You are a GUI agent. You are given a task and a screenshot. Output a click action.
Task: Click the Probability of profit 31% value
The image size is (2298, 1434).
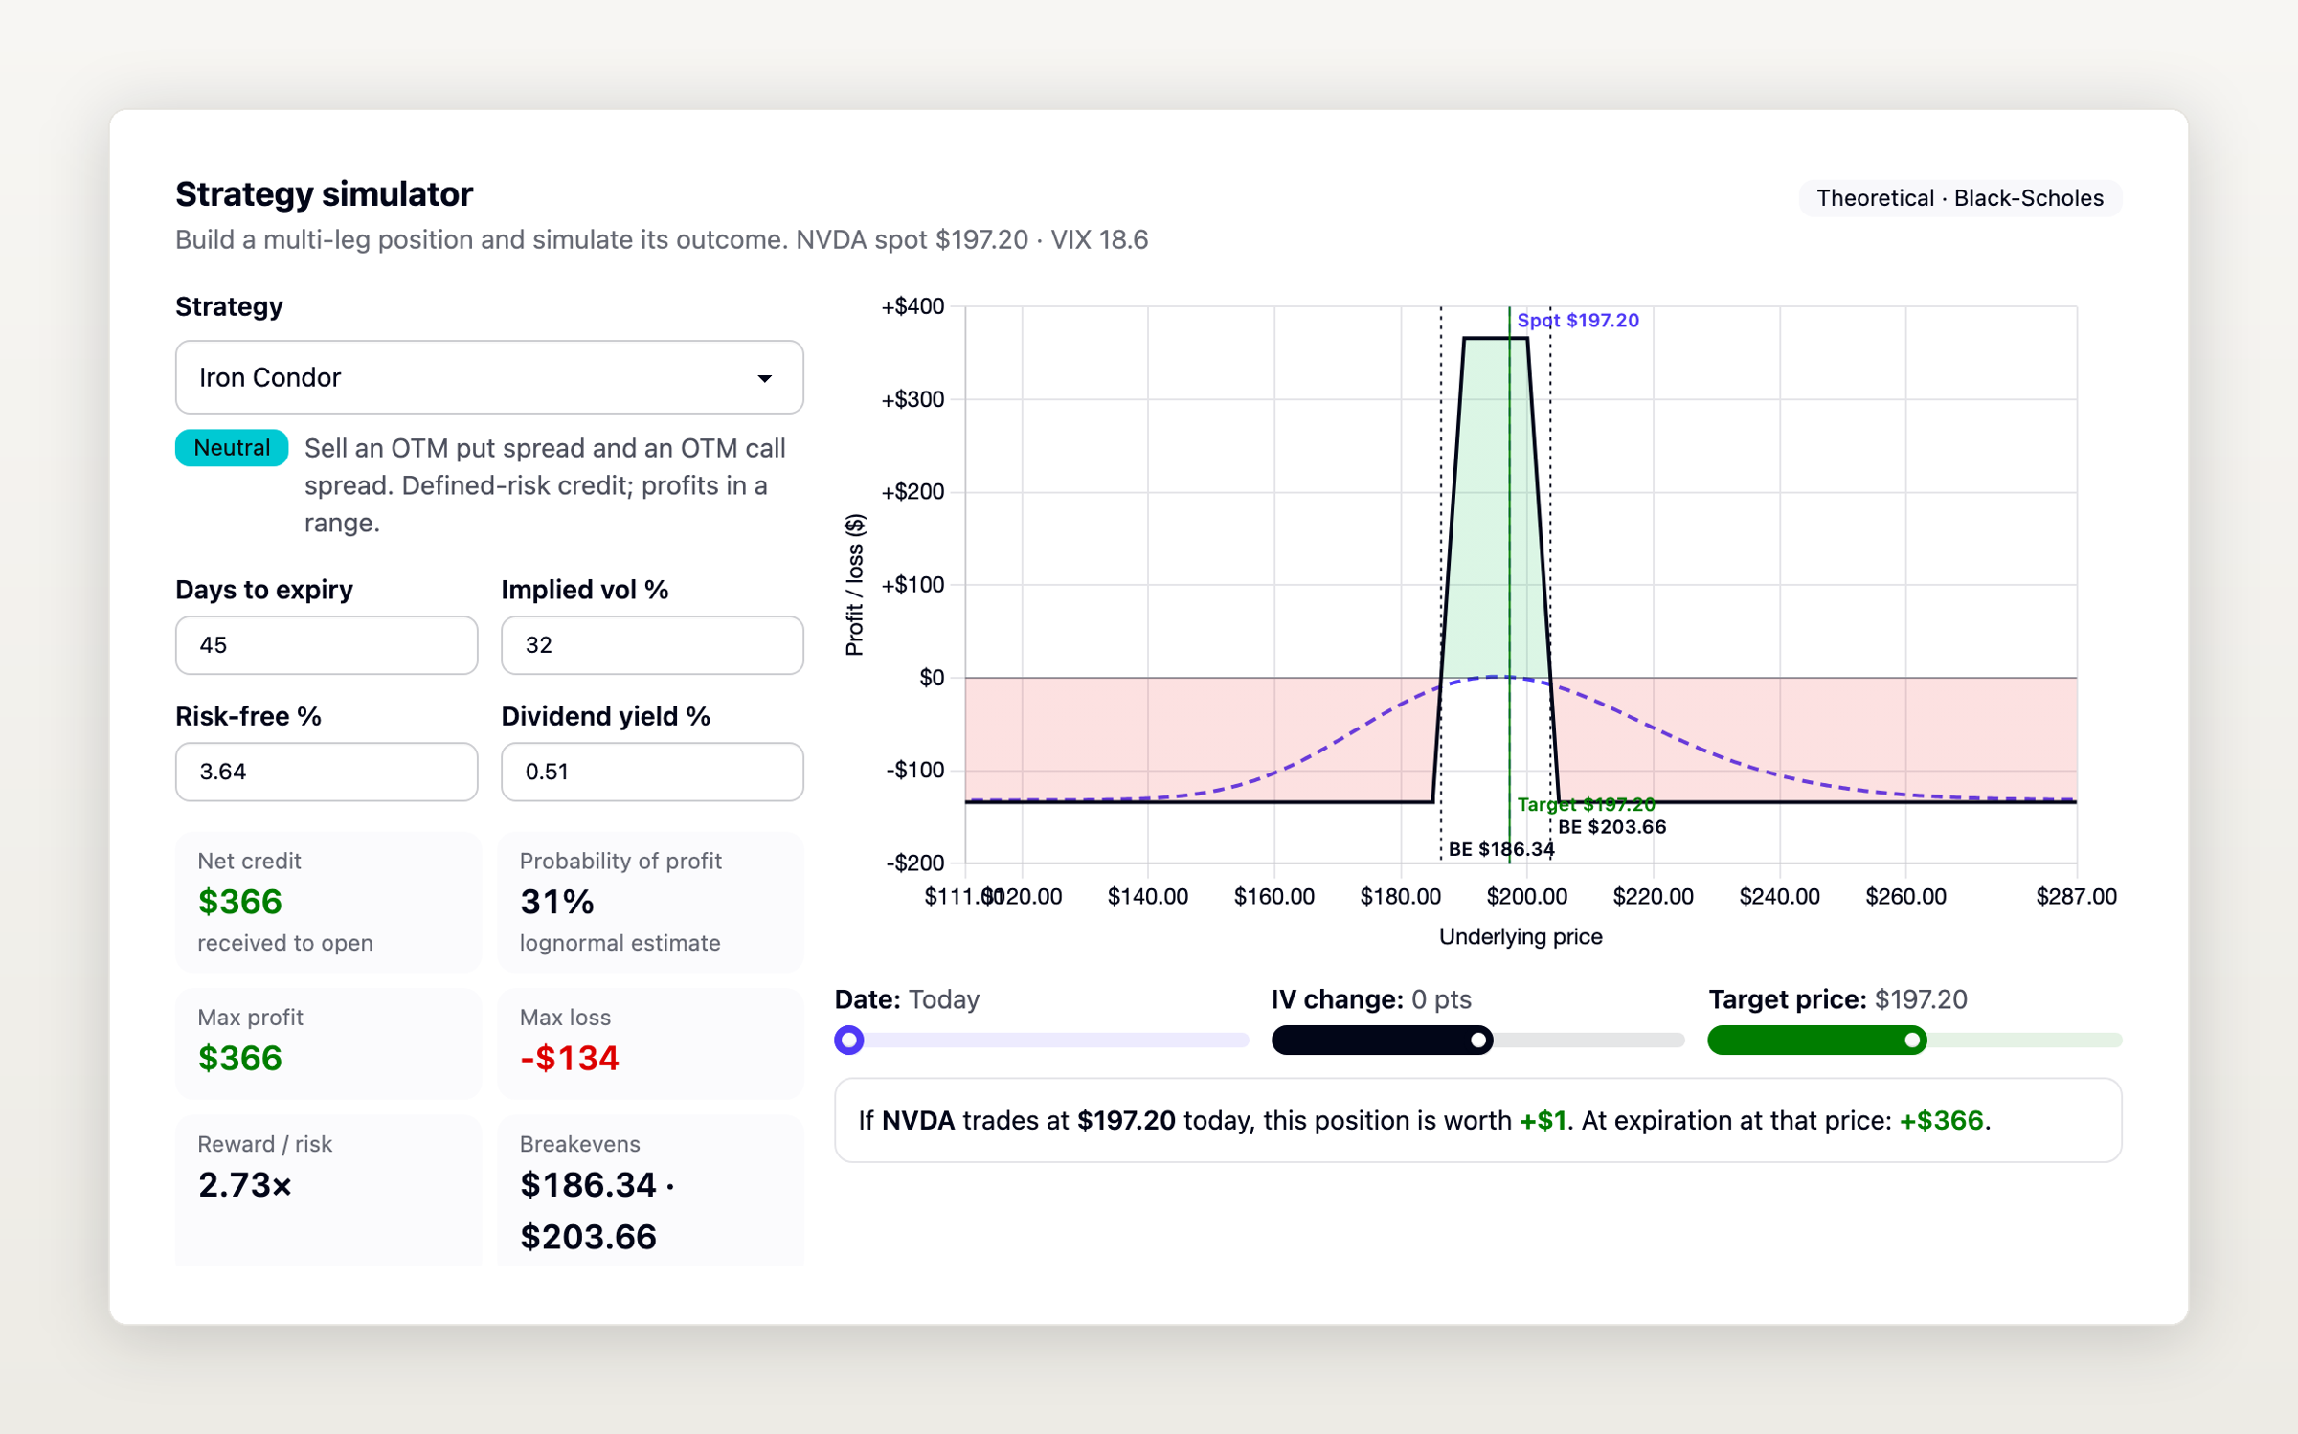tap(557, 901)
